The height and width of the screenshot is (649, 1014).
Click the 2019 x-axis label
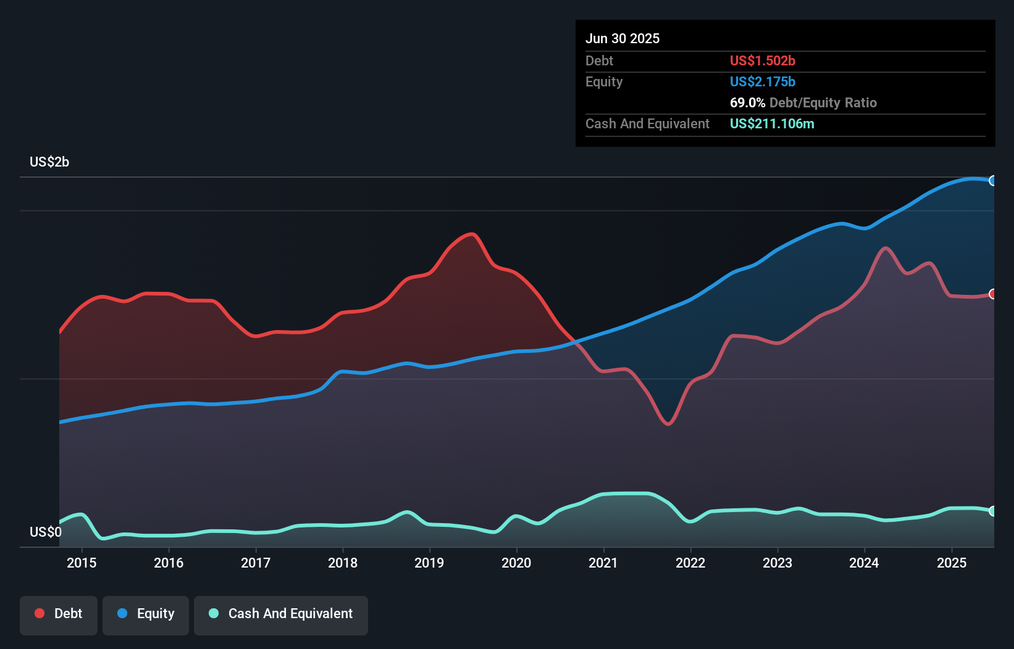coord(429,563)
